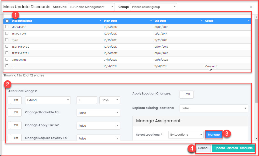Click the Cancel button
Image resolution: width=259 pixels, height=156 pixels.
click(203, 148)
